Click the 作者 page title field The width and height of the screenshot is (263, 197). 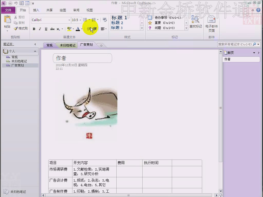click(82, 58)
